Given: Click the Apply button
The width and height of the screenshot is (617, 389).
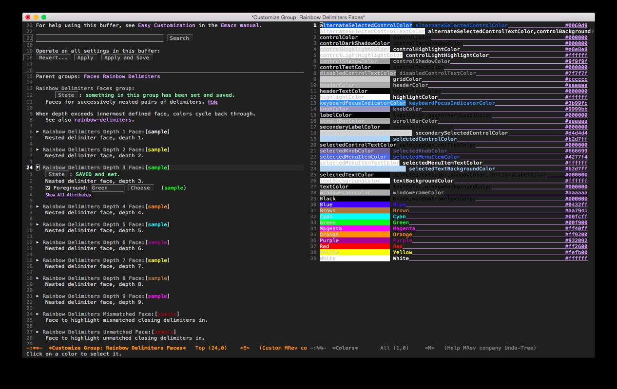Looking at the screenshot, I should [85, 57].
